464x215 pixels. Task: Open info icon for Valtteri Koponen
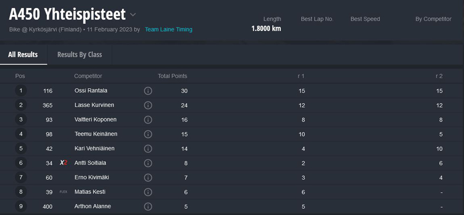pos(148,120)
